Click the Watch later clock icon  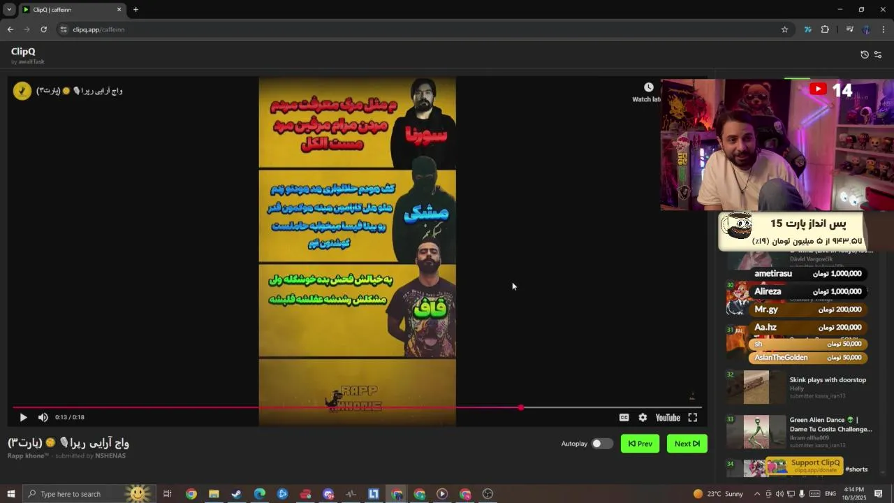[x=648, y=87]
